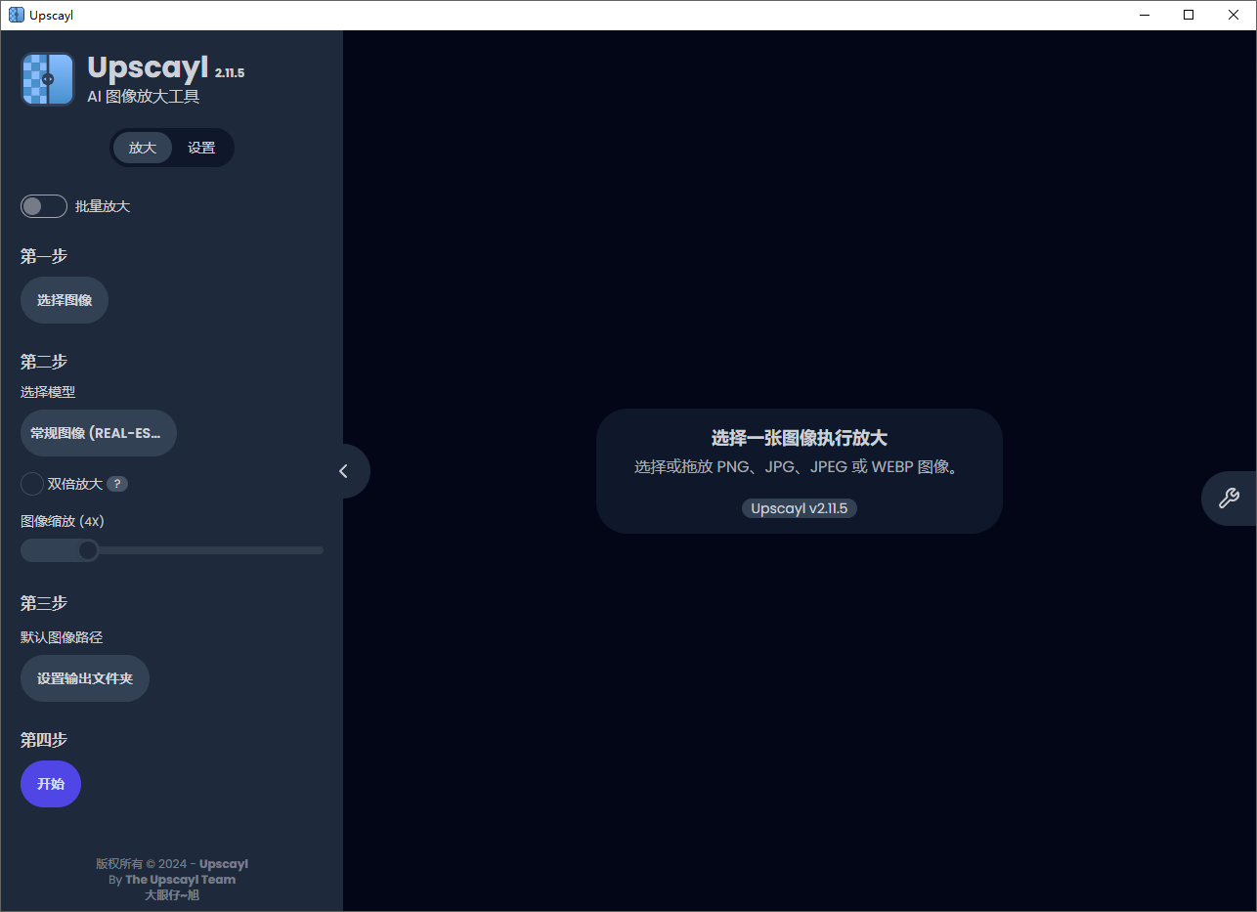Switch to the 放大 tab

pyautogui.click(x=143, y=148)
